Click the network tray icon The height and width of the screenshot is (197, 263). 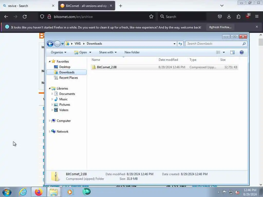tap(231, 192)
